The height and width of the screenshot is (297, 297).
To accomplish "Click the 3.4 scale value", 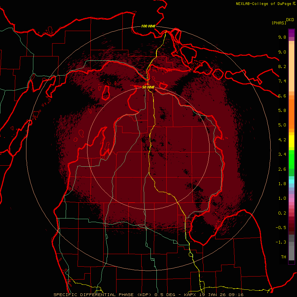I will pyautogui.click(x=282, y=154).
